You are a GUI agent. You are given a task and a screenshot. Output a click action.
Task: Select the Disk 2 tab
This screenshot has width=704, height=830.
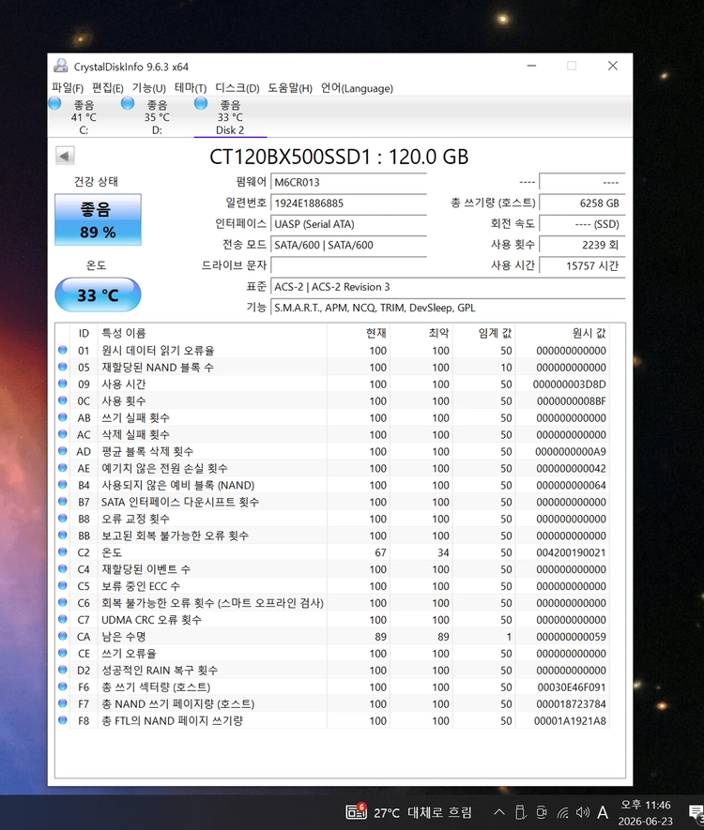point(230,117)
